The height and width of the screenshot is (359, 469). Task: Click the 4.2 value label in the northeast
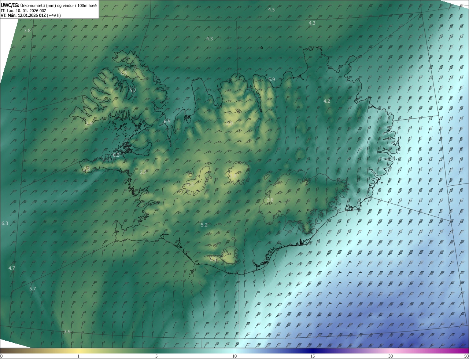pyautogui.click(x=327, y=101)
